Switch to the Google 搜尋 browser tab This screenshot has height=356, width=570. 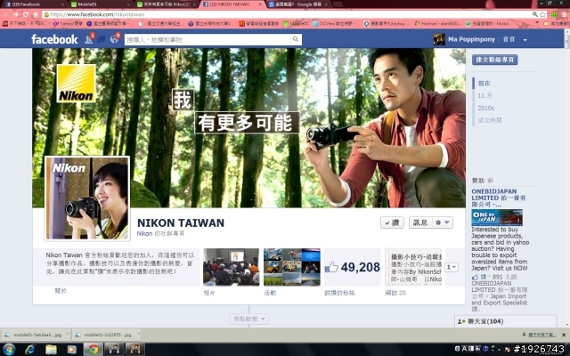[298, 4]
